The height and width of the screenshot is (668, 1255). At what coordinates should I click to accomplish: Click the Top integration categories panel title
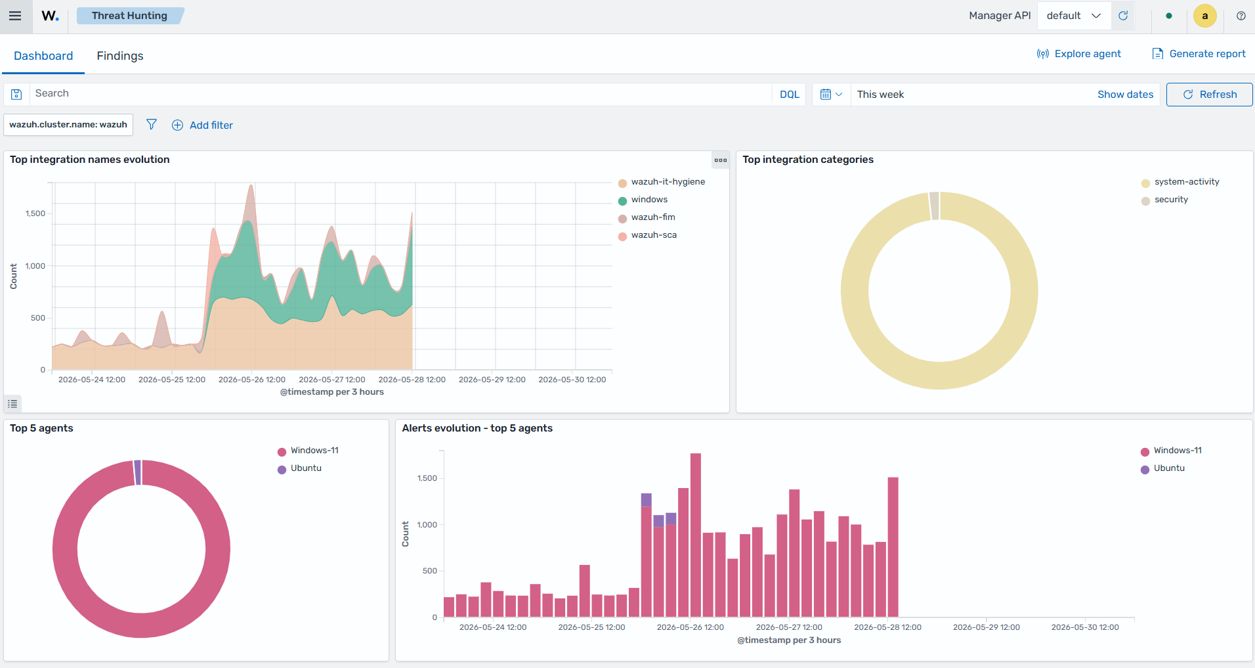(807, 160)
